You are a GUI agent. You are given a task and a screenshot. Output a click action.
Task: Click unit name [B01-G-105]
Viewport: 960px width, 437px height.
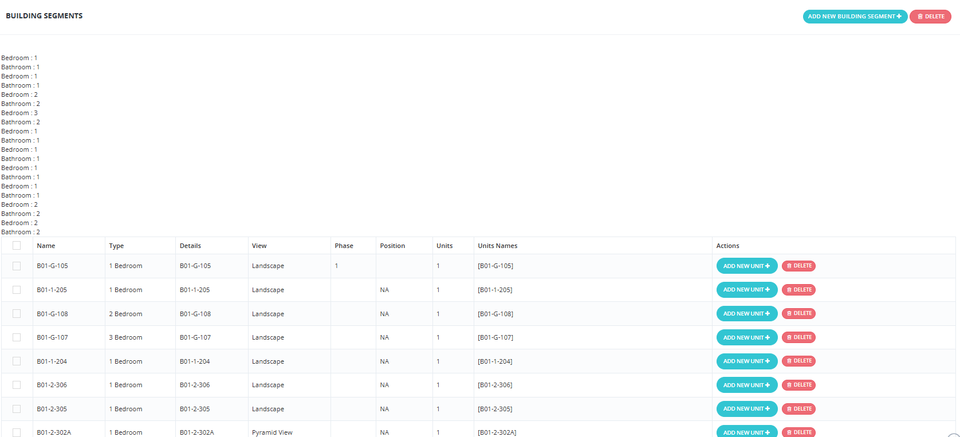coord(495,266)
